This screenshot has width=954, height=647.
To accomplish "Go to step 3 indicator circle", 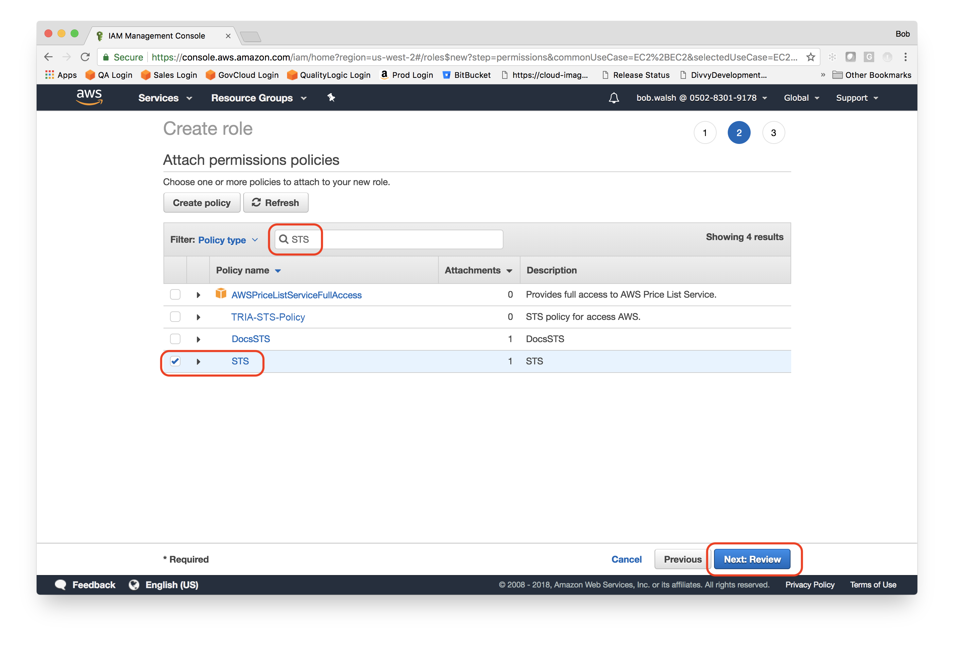I will pos(774,133).
